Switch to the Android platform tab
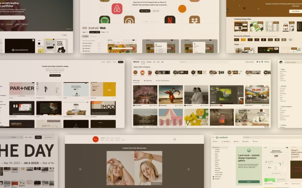This screenshot has height=188, width=302. point(94,28)
